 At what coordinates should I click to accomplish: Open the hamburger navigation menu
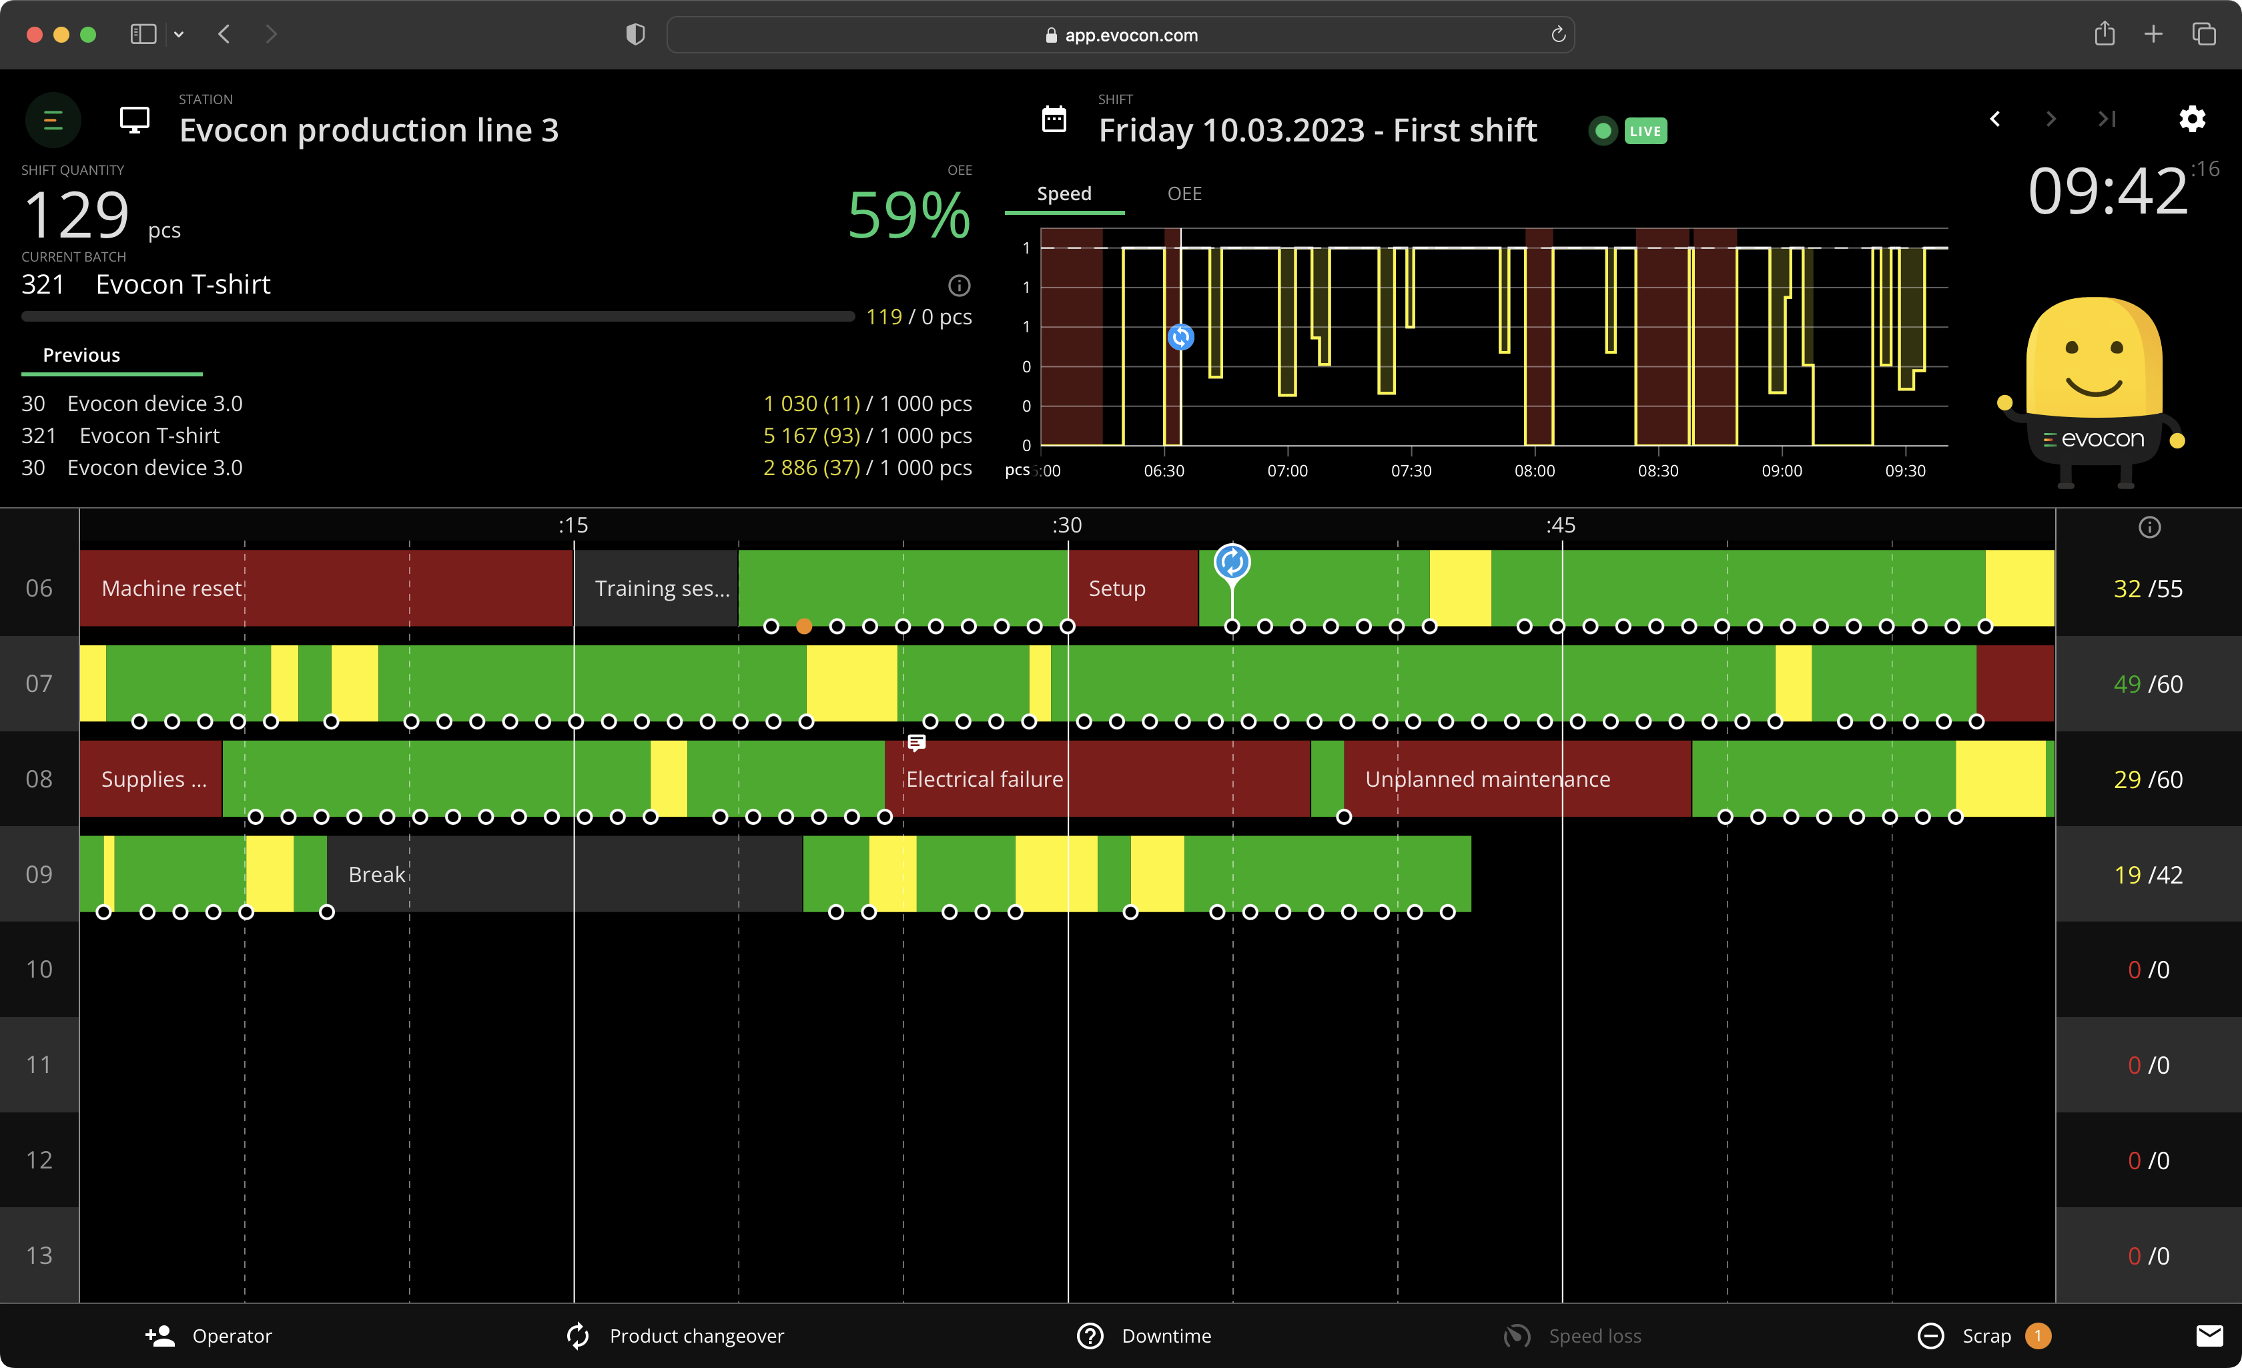pos(52,119)
